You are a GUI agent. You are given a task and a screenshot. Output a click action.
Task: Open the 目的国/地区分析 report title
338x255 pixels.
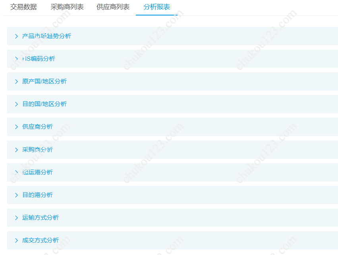[44, 104]
